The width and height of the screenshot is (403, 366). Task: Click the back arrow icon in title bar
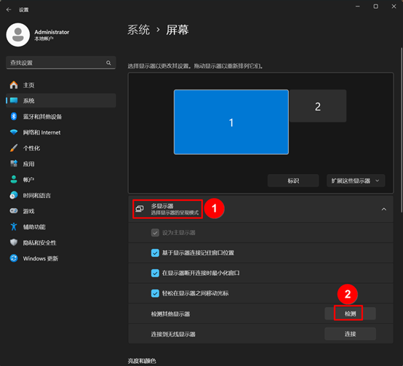point(9,9)
